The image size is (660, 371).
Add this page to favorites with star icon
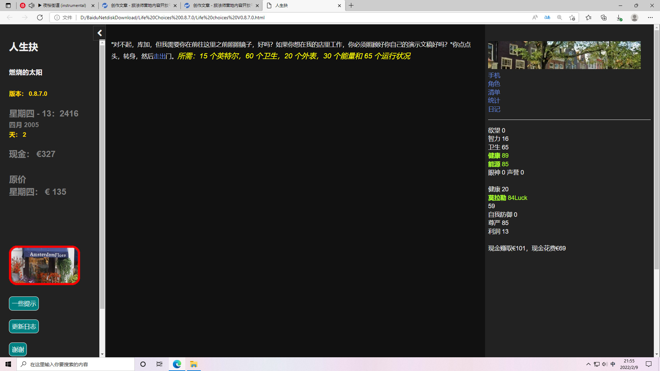point(572,18)
